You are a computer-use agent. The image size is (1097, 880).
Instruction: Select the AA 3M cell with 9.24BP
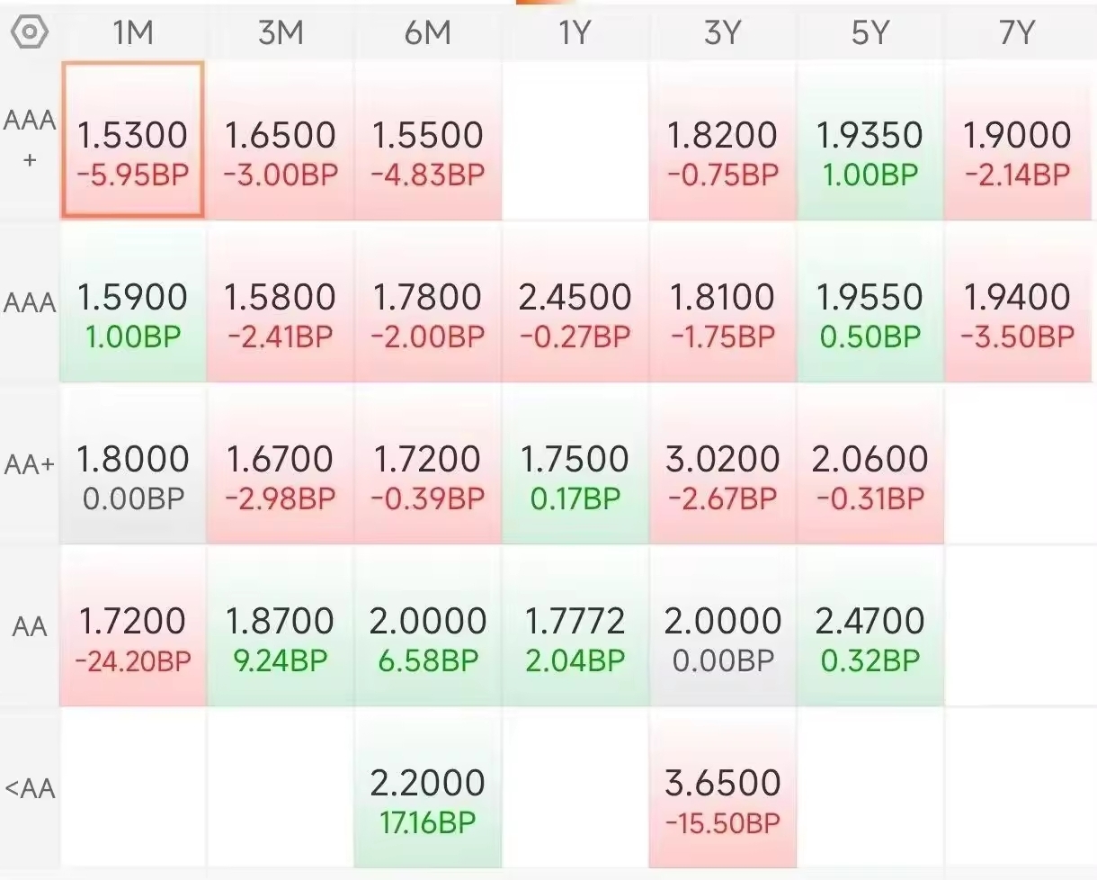click(281, 626)
